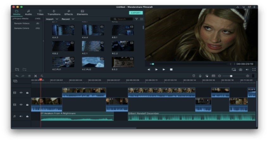
Task: Delete the selected media folder
Action: pyautogui.click(x=25, y=69)
